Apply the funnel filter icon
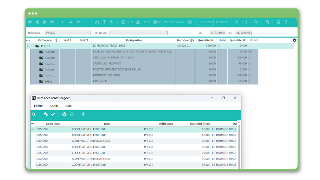The width and height of the screenshot is (320, 180). (x=104, y=22)
